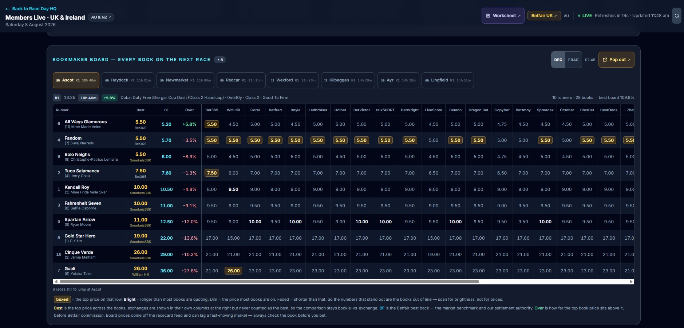Click the Betano column header
684x328 pixels.
click(x=455, y=110)
